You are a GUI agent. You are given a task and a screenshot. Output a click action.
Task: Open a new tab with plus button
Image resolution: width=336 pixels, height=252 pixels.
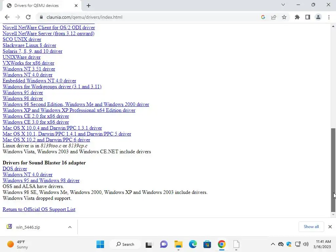click(89, 6)
